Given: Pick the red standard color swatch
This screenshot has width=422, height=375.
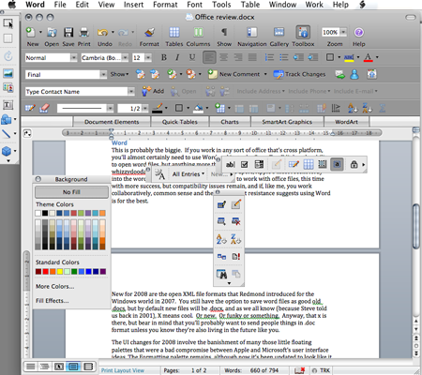Looking at the screenshot, I should pyautogui.click(x=45, y=272).
